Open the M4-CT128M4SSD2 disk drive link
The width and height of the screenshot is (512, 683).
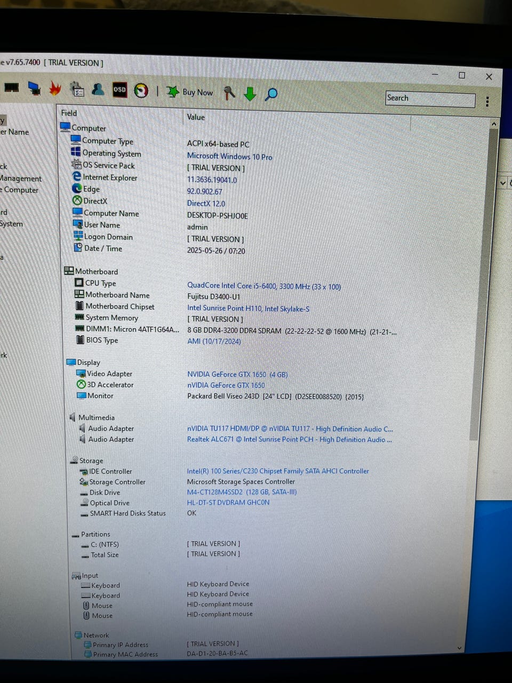(242, 491)
